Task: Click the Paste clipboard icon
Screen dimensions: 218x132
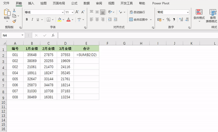Action: point(7,12)
